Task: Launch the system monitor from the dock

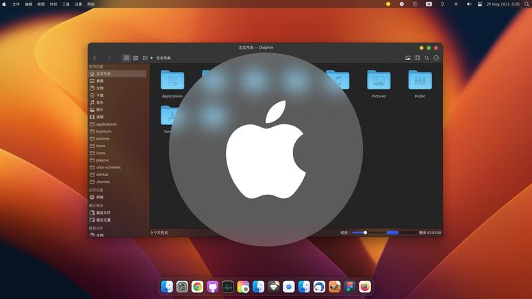Action: (228, 287)
